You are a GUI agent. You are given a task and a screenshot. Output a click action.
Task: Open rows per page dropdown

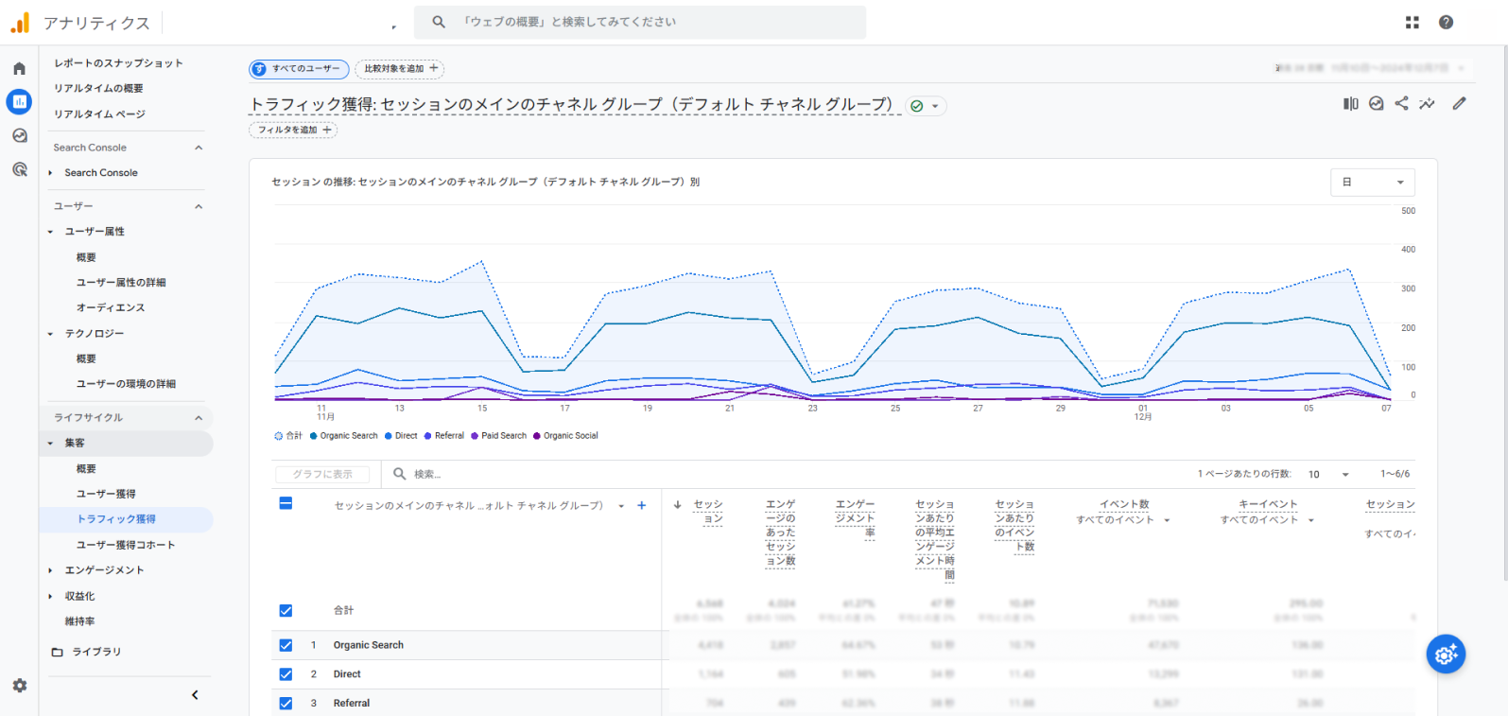point(1328,475)
